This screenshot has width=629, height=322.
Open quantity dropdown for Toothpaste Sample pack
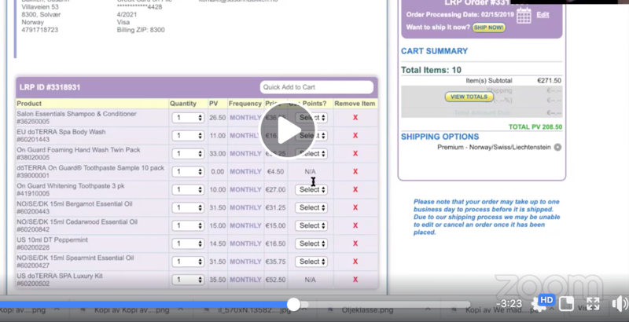[188, 171]
